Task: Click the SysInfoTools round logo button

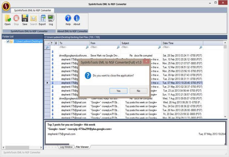Action: pyautogui.click(x=6, y=6)
